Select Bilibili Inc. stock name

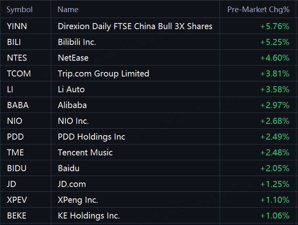pos(77,42)
